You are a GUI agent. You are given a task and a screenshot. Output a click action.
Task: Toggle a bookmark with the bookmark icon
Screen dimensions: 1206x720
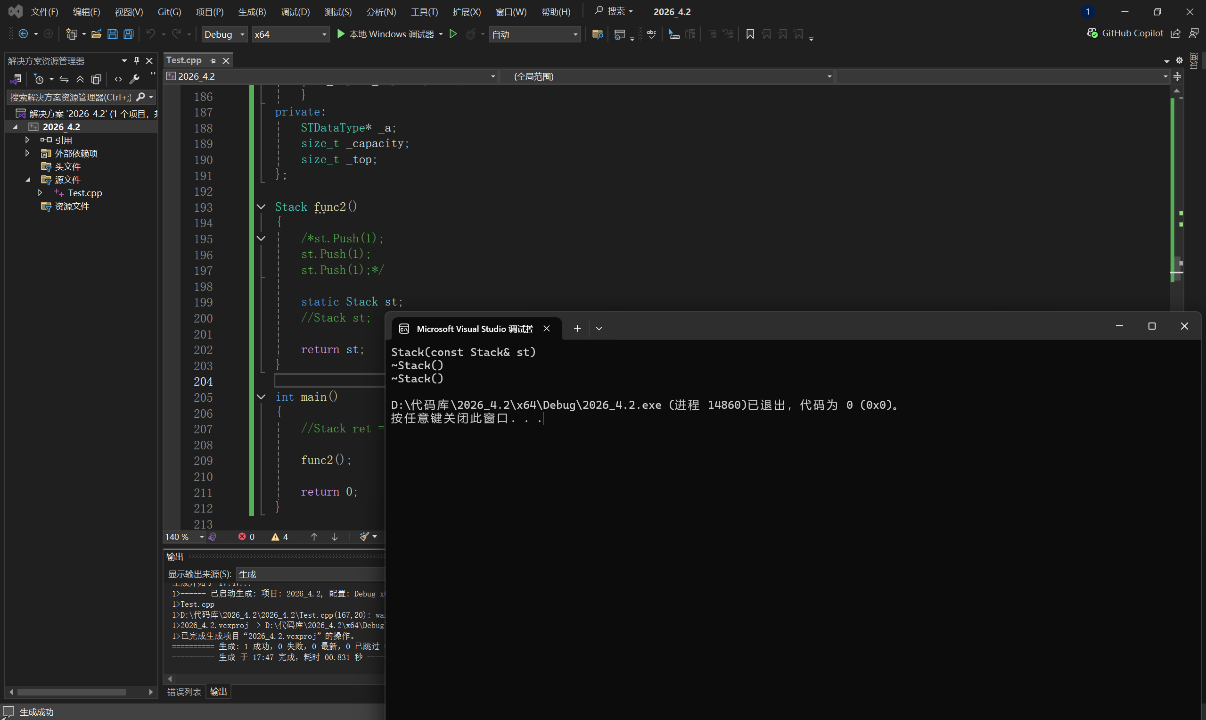750,34
